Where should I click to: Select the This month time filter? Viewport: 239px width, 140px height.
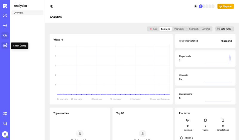(x=193, y=29)
